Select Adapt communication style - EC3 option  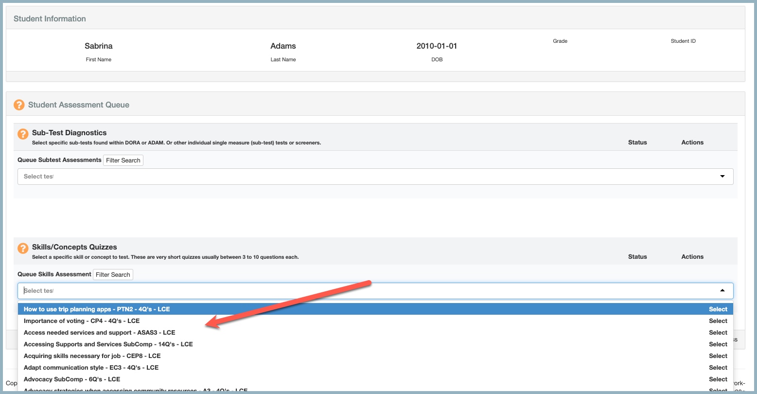click(91, 368)
